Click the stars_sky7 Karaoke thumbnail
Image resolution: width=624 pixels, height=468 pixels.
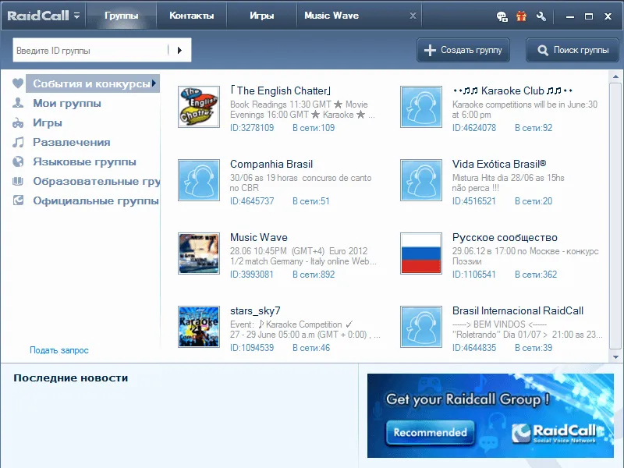tap(199, 327)
